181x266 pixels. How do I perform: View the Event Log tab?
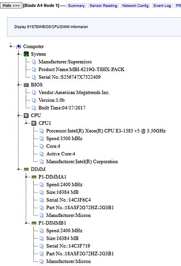tap(162, 6)
